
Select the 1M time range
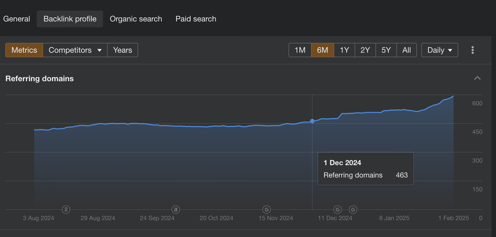click(300, 50)
